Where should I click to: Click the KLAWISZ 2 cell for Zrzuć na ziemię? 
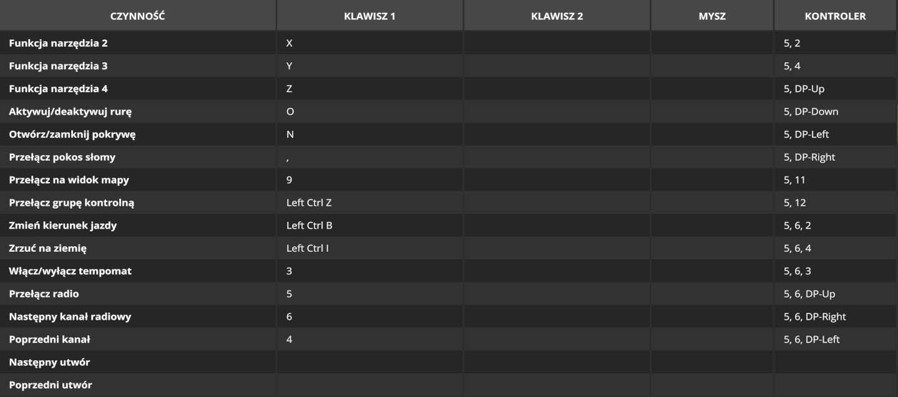557,248
